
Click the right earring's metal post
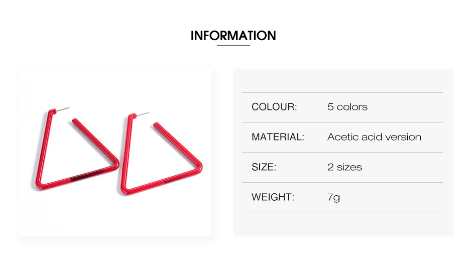tap(143, 114)
